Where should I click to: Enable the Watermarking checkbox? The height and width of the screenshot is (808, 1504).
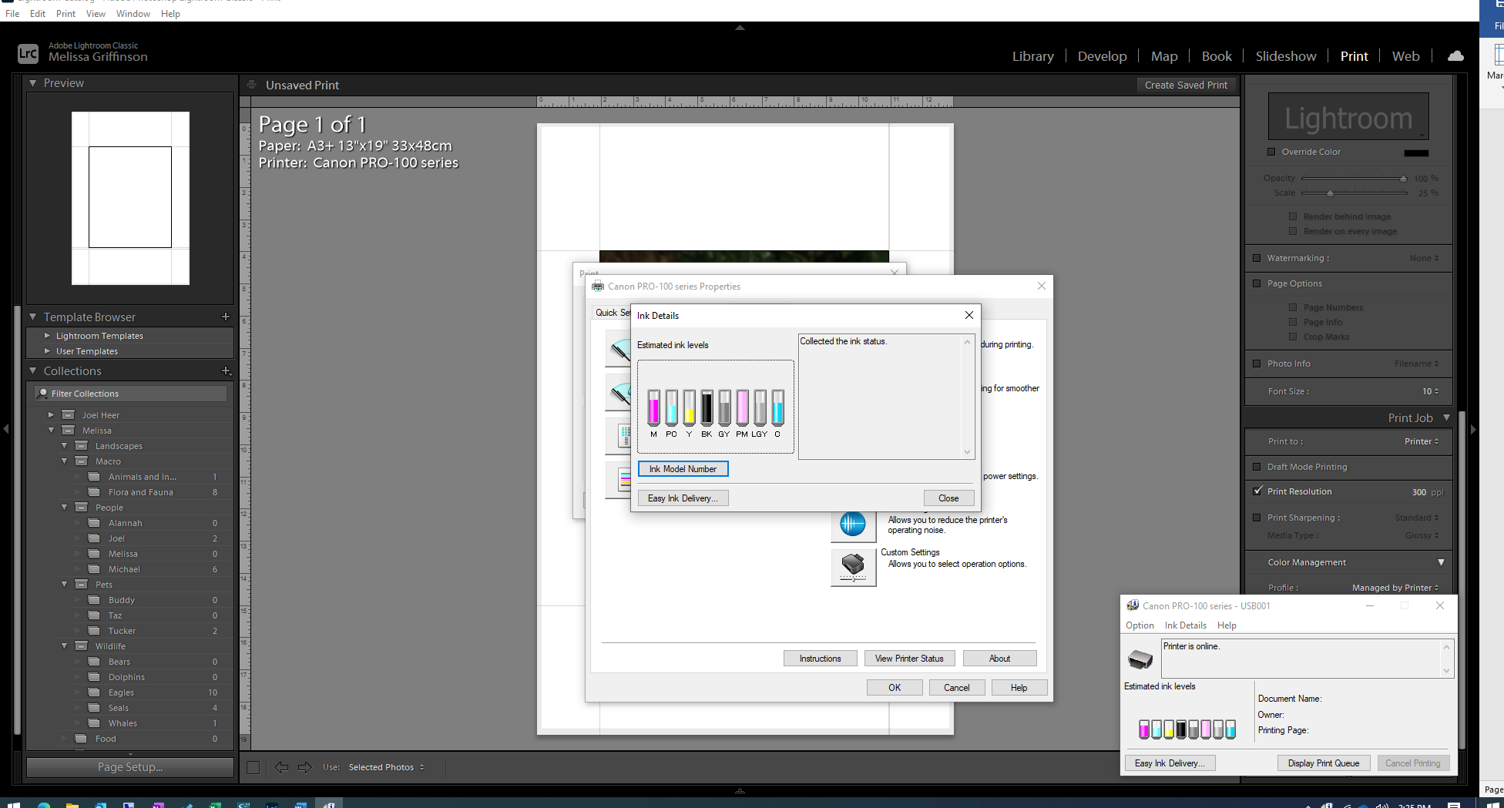coord(1257,258)
